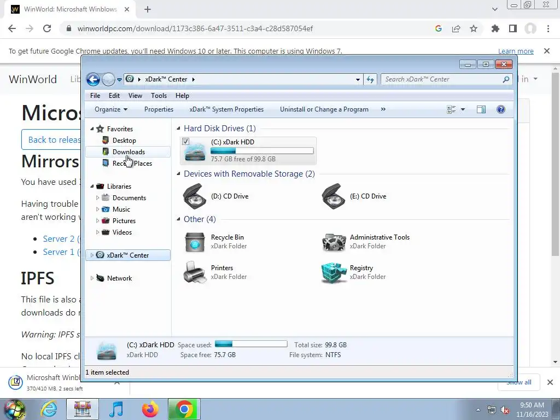Click the change view icon in the Explorer toolbar

[451, 109]
